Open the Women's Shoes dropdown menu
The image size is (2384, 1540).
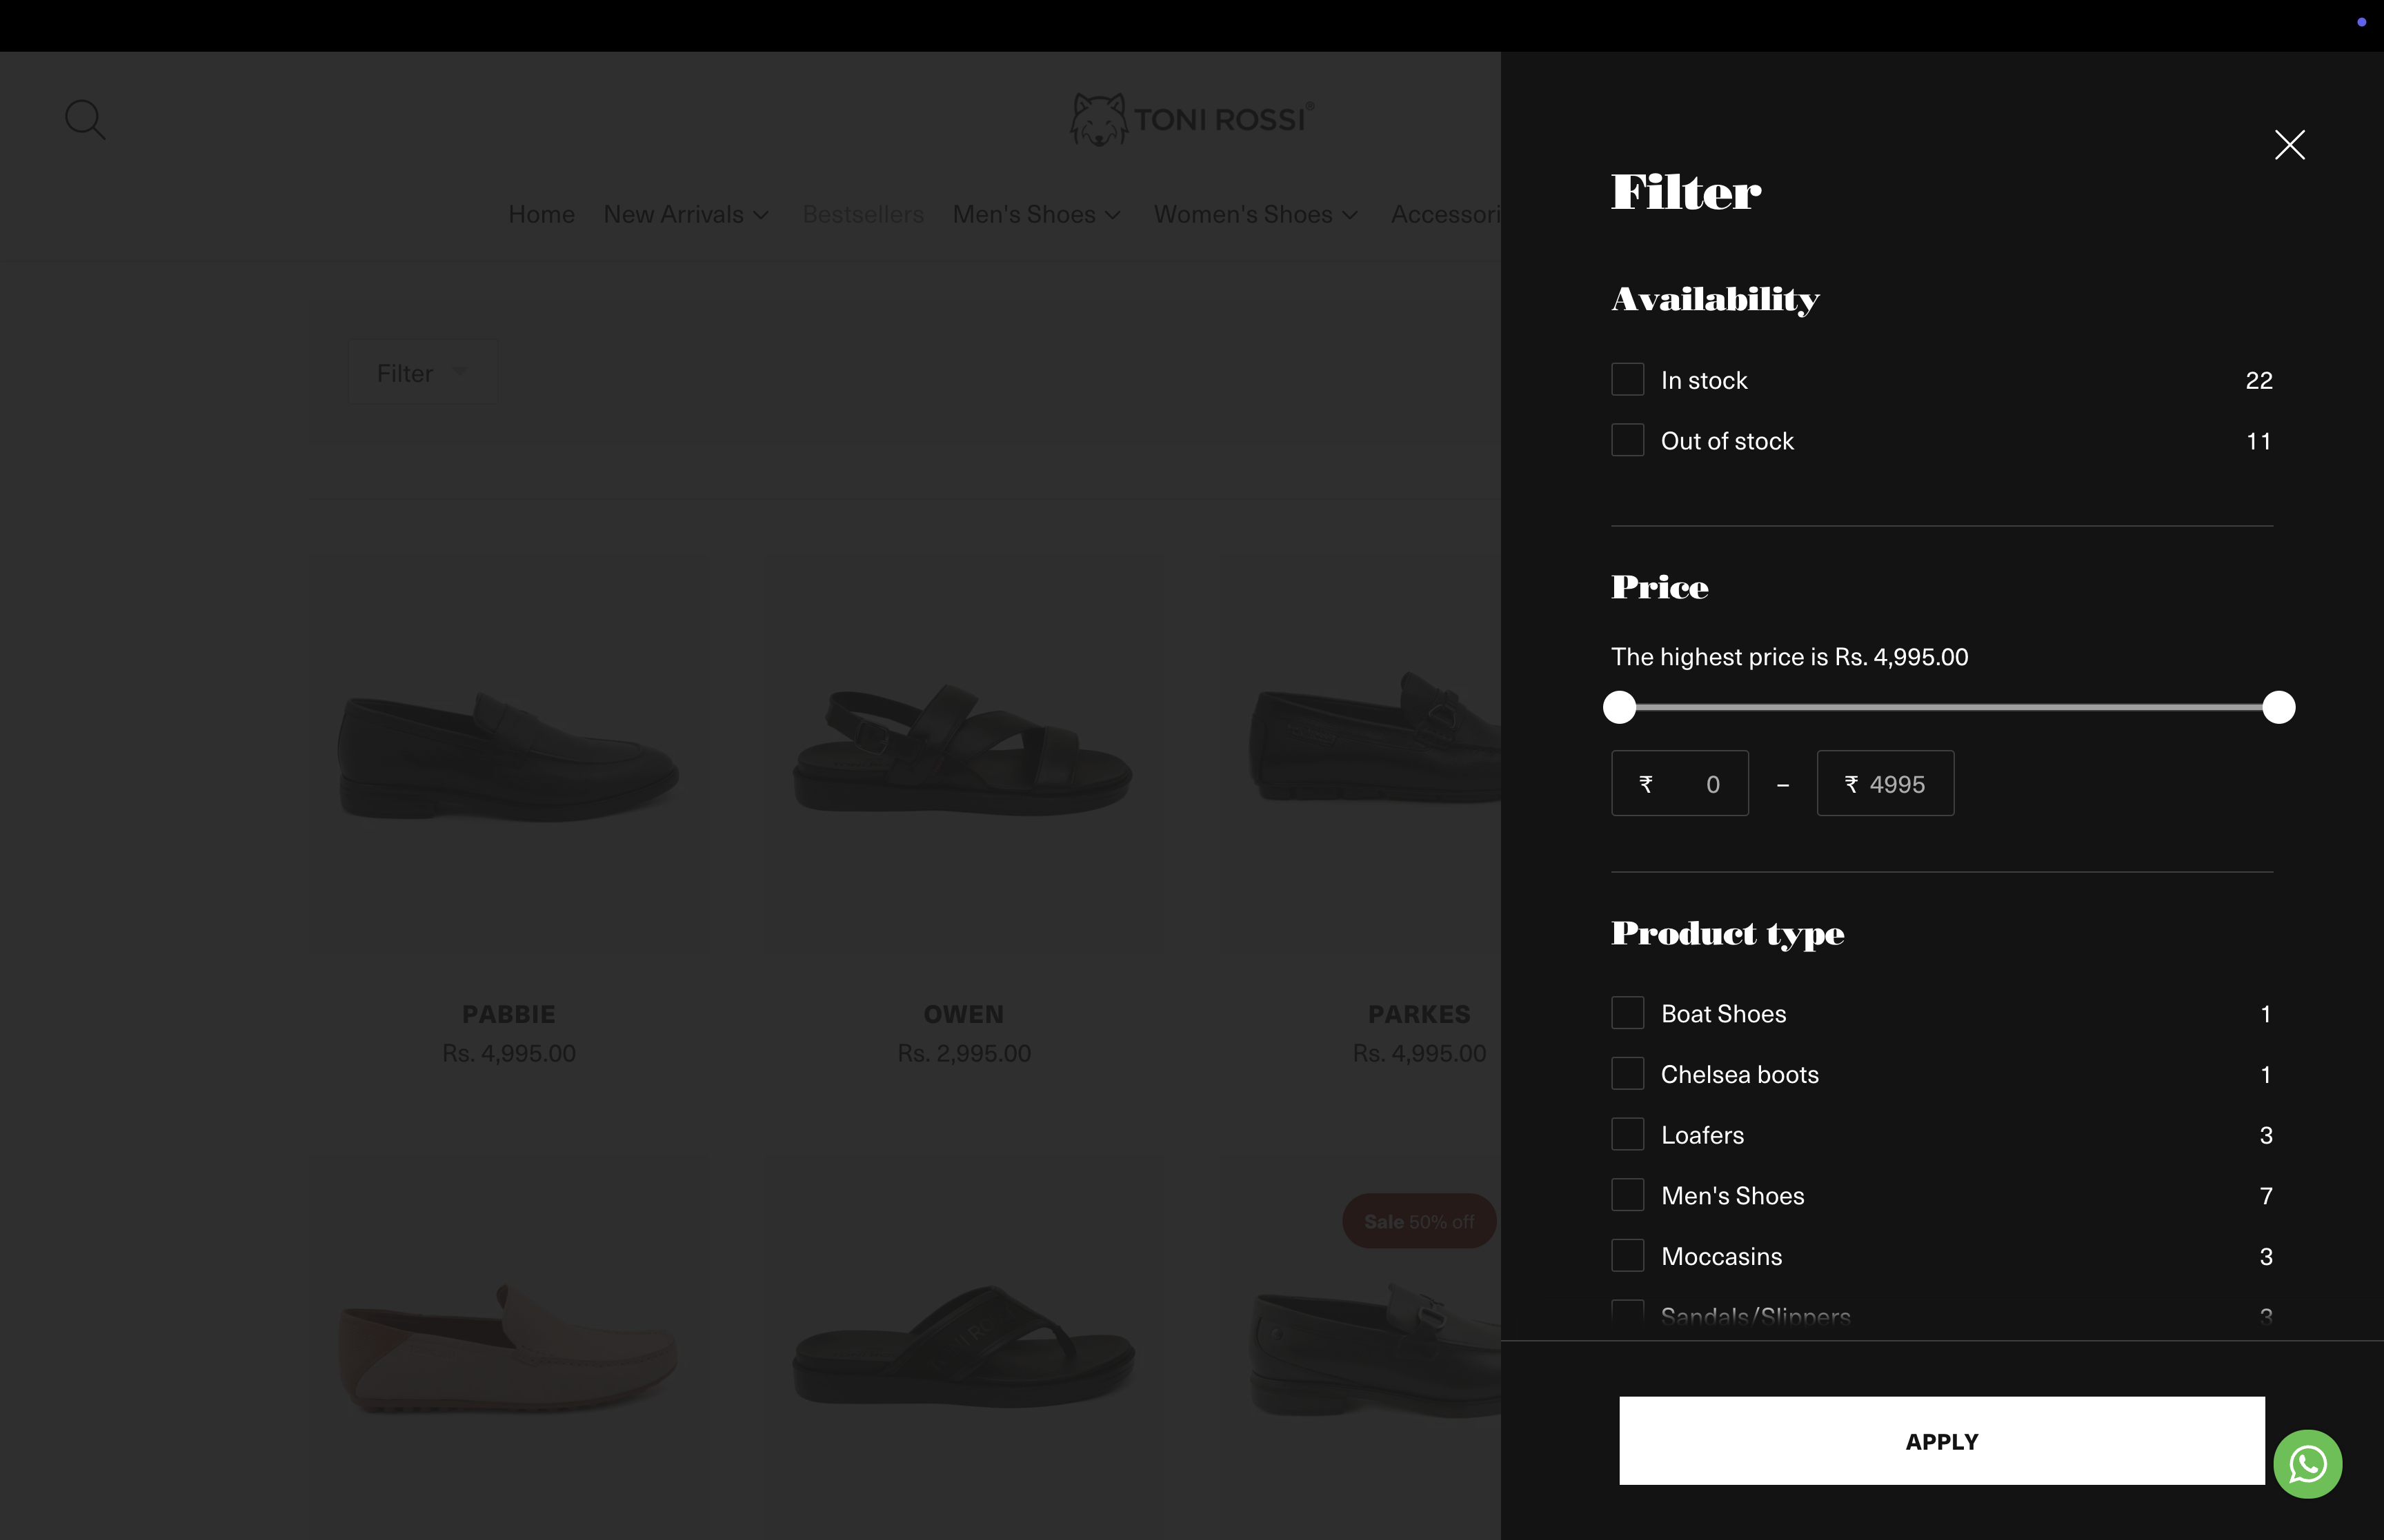[1255, 214]
